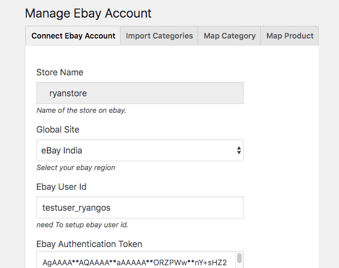Click the Global Site label
The image size is (339, 268).
pos(58,130)
